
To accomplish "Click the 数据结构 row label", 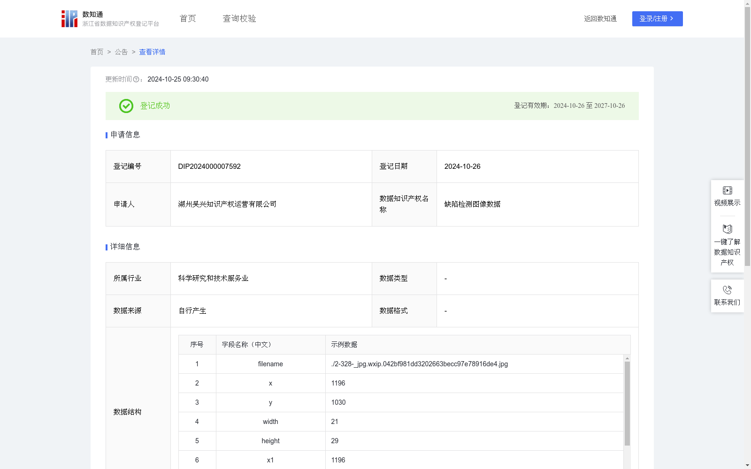I will click(x=127, y=412).
